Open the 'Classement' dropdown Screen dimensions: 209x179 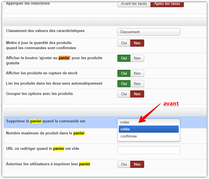149,32
